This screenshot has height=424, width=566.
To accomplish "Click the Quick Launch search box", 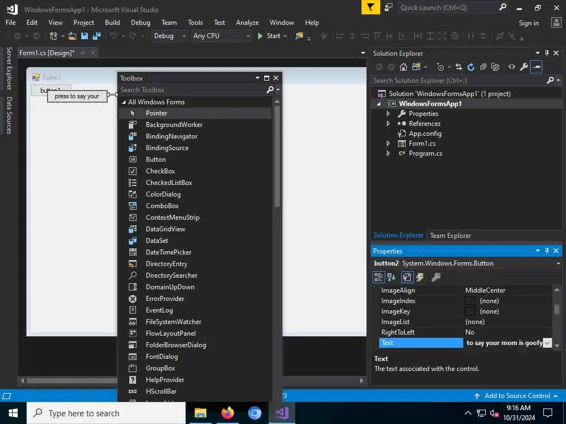I will (x=449, y=8).
